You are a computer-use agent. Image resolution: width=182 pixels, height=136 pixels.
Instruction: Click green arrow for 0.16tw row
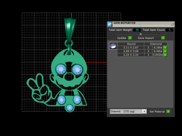pyautogui.click(x=165, y=48)
